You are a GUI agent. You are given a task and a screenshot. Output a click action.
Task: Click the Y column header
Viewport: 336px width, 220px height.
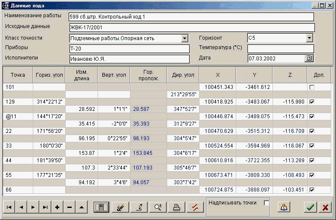[x=254, y=75]
